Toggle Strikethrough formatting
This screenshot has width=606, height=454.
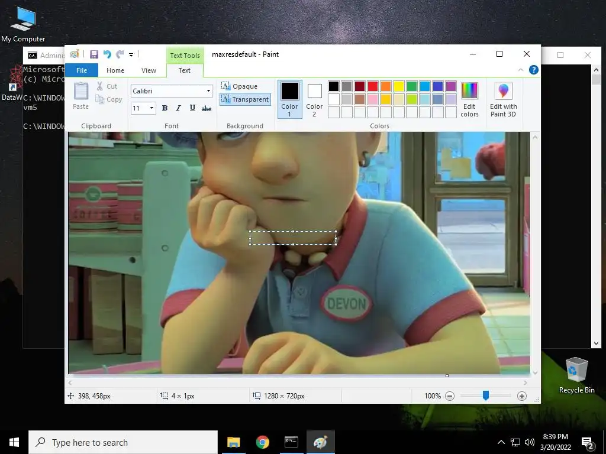point(207,109)
